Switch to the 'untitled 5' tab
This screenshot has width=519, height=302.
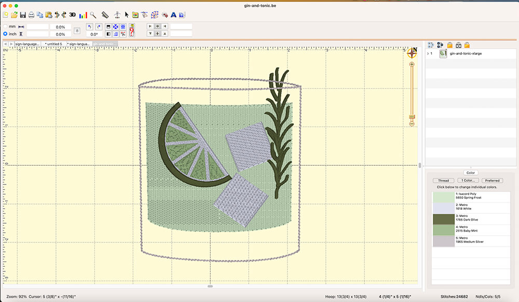coord(53,44)
